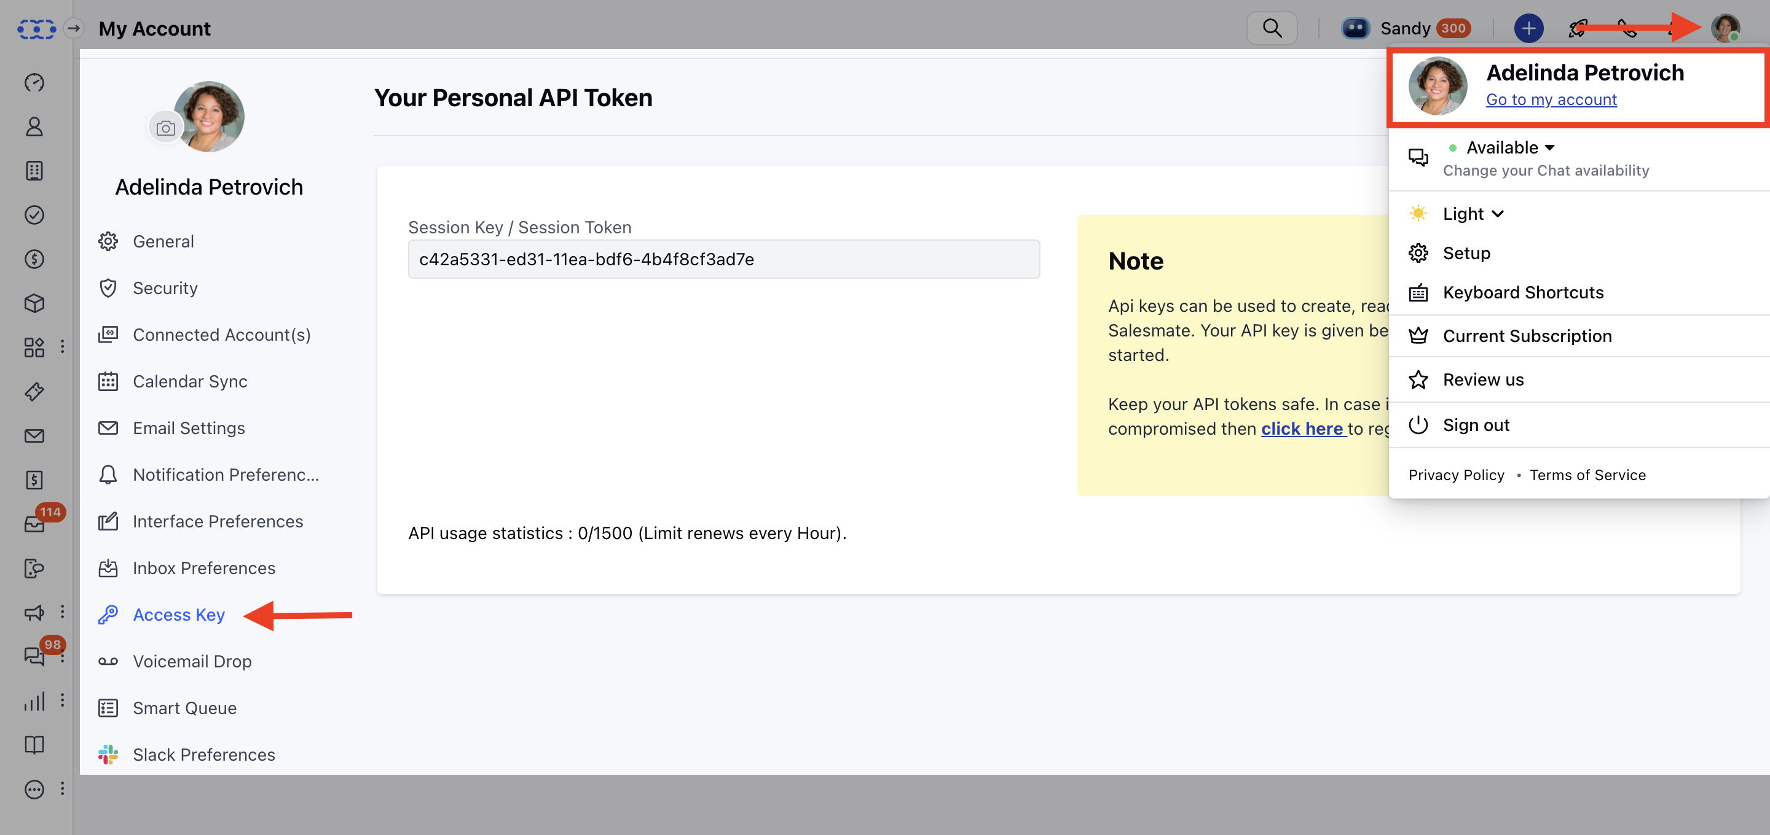Open the chat icon with 98 badge
Screen dimensions: 1770x835
[34, 656]
